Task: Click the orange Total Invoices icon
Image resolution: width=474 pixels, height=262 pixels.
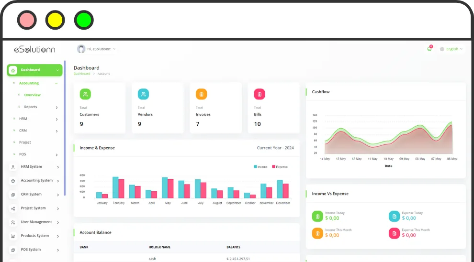Action: (x=201, y=94)
